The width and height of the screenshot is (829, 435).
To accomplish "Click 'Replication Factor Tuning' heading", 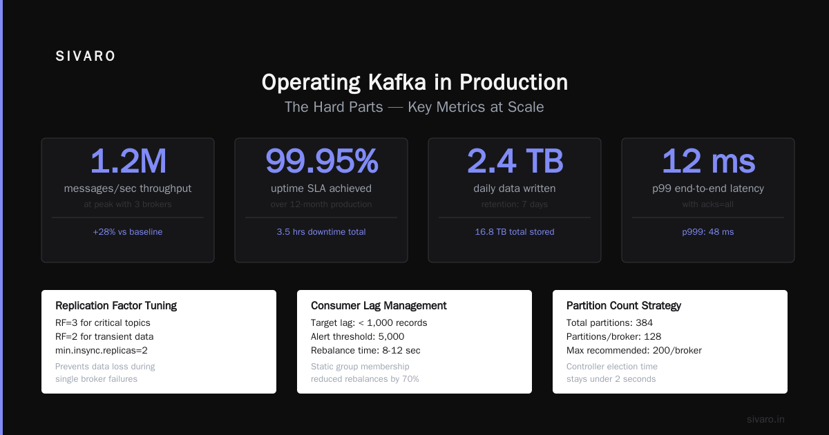I will coord(116,306).
